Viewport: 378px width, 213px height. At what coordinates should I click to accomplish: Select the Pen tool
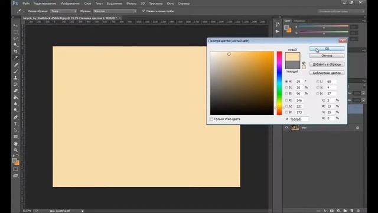tap(16, 117)
